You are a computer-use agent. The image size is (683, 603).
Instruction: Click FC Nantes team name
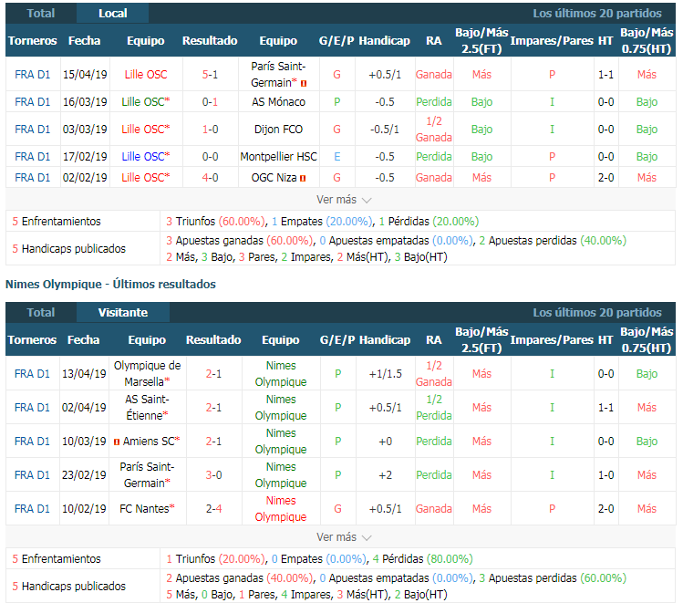click(x=144, y=508)
